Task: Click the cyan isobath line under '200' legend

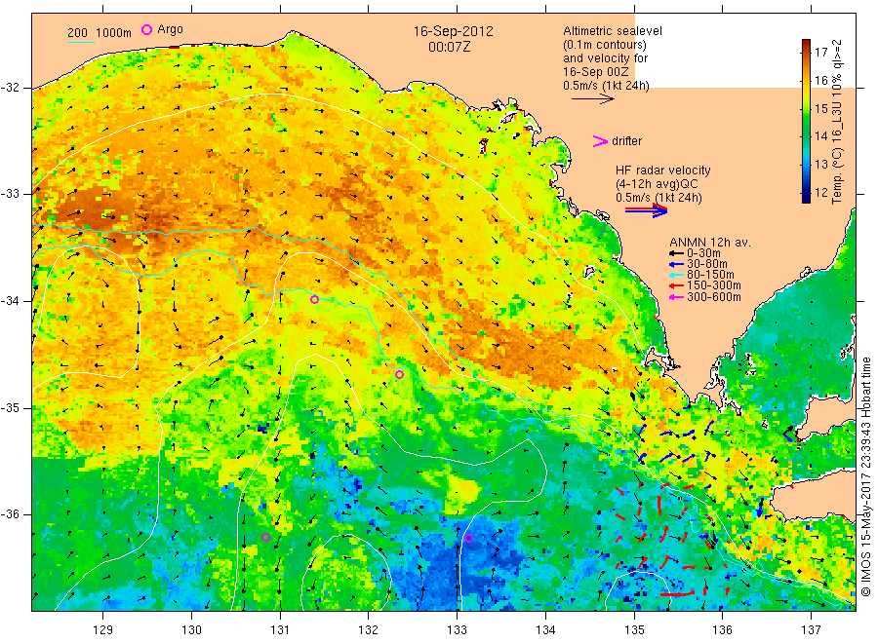Action: 81,41
